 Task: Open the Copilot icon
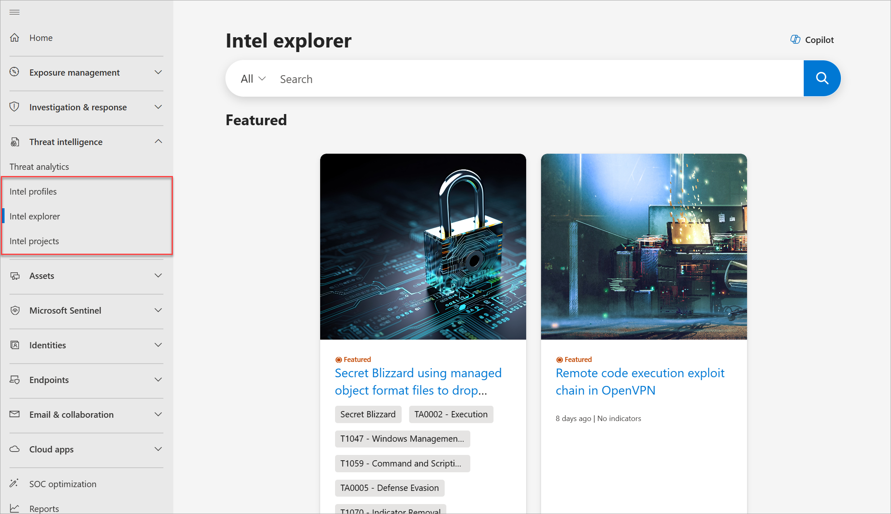[795, 40]
